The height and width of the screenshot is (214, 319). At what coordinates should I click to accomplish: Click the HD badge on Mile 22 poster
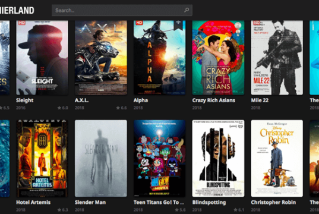pos(257,23)
